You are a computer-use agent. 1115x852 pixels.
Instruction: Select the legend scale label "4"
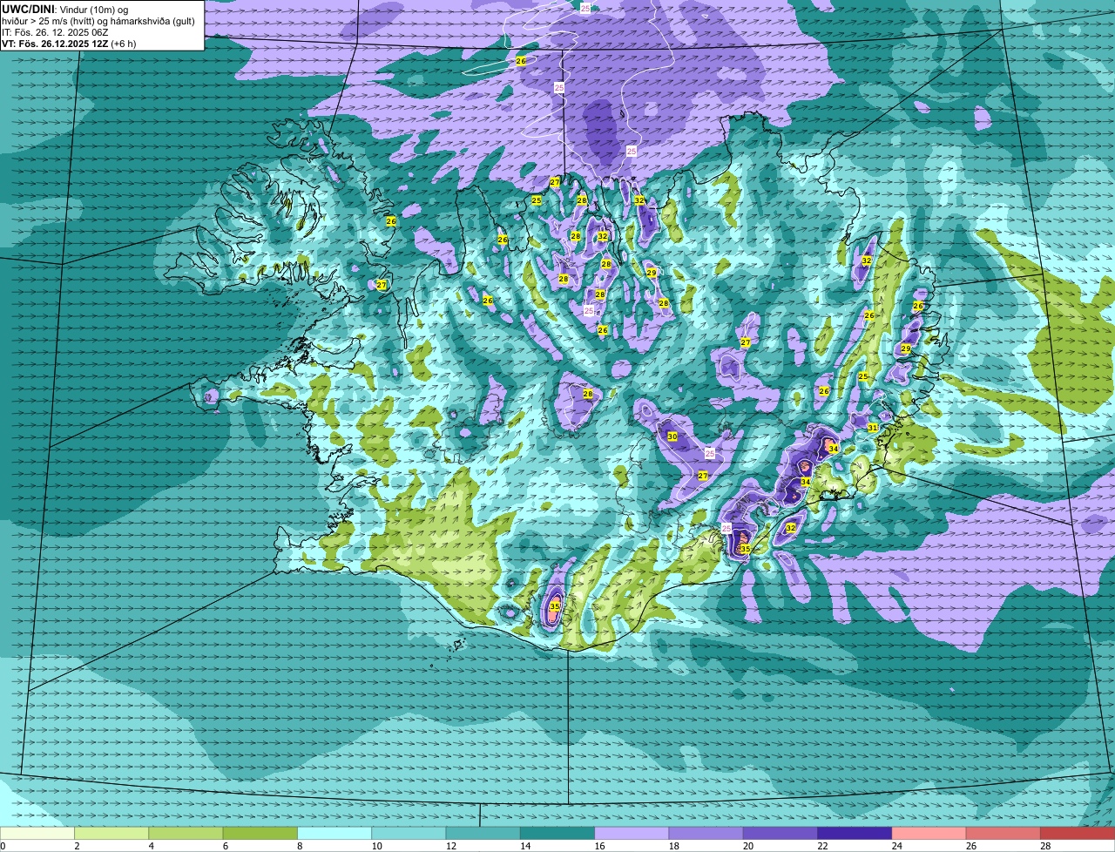pyautogui.click(x=151, y=846)
